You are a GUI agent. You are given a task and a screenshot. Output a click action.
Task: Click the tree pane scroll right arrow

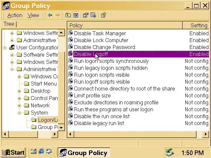pyautogui.click(x=54, y=134)
